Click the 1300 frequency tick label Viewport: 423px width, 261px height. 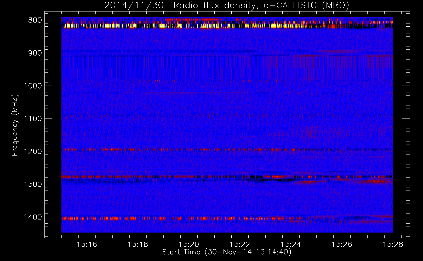(x=33, y=184)
